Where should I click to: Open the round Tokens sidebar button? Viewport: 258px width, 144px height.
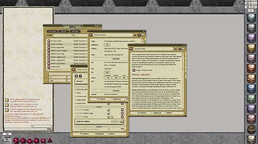click(x=251, y=129)
